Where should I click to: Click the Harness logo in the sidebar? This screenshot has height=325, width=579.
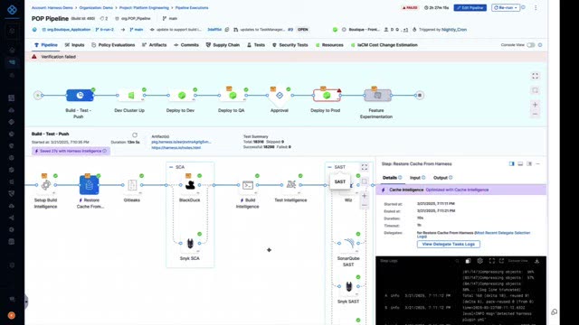pyautogui.click(x=12, y=10)
